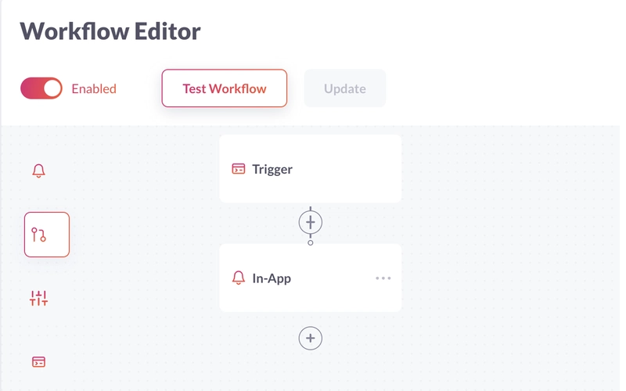Open the sliders settings icon in the sidebar

pyautogui.click(x=38, y=298)
